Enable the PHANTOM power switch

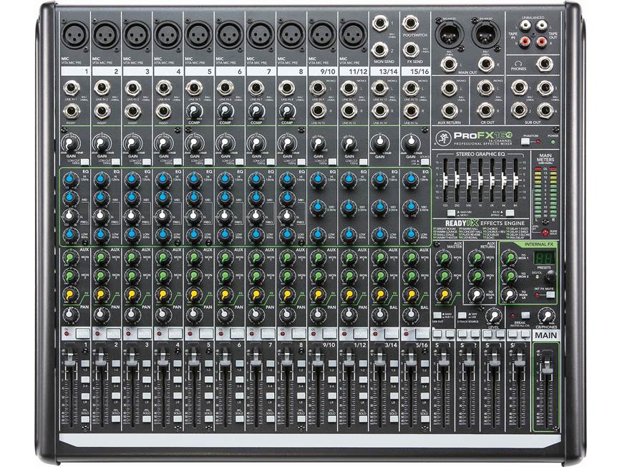525,141
